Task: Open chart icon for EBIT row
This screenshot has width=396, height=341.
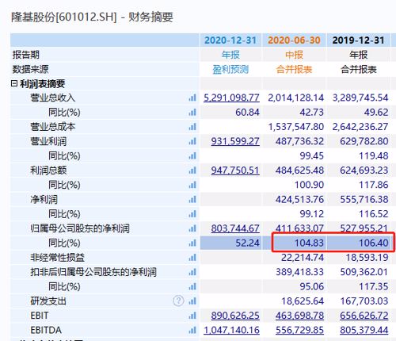Action: pyautogui.click(x=192, y=316)
